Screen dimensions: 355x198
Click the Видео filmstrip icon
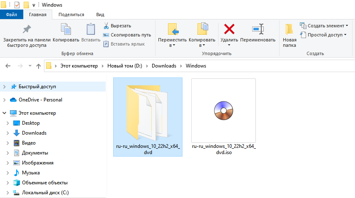17,143
